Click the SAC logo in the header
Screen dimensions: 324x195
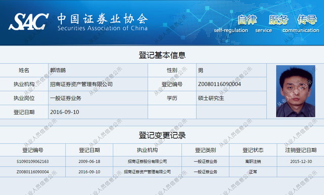pos(29,22)
